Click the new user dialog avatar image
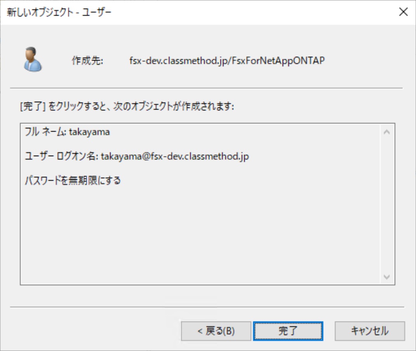 pos(33,57)
